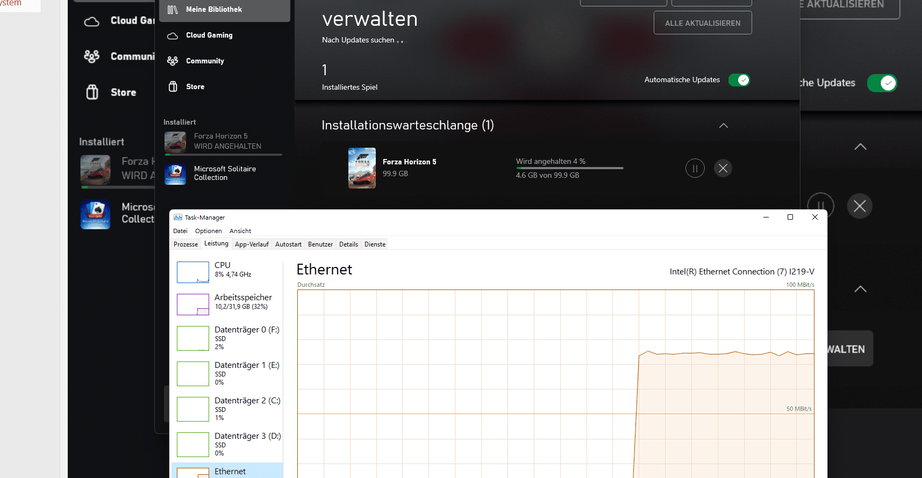Click Solitaire thumbnail in background window
922x478 pixels.
click(x=96, y=214)
